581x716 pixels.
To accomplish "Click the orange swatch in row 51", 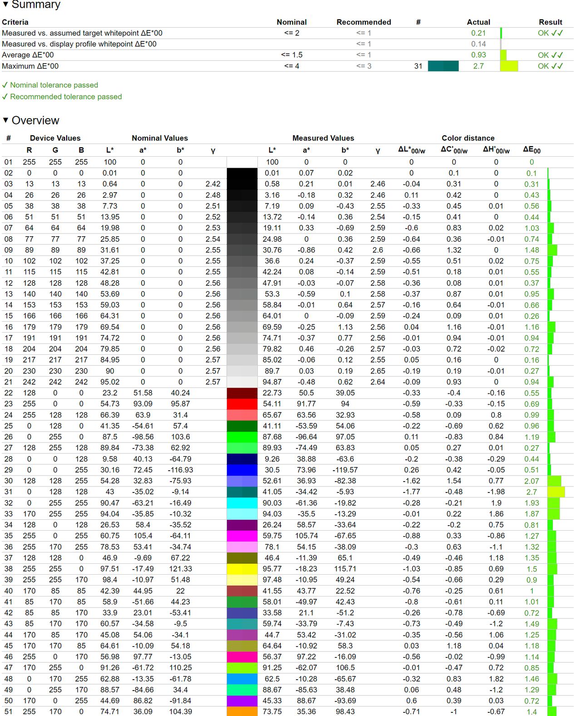I will (x=242, y=711).
